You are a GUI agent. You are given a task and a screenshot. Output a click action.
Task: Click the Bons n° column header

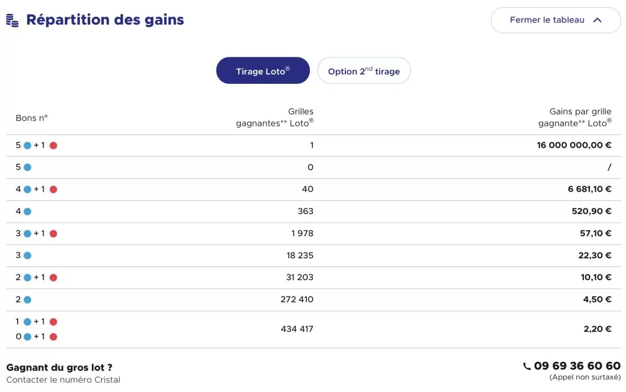[x=31, y=118]
